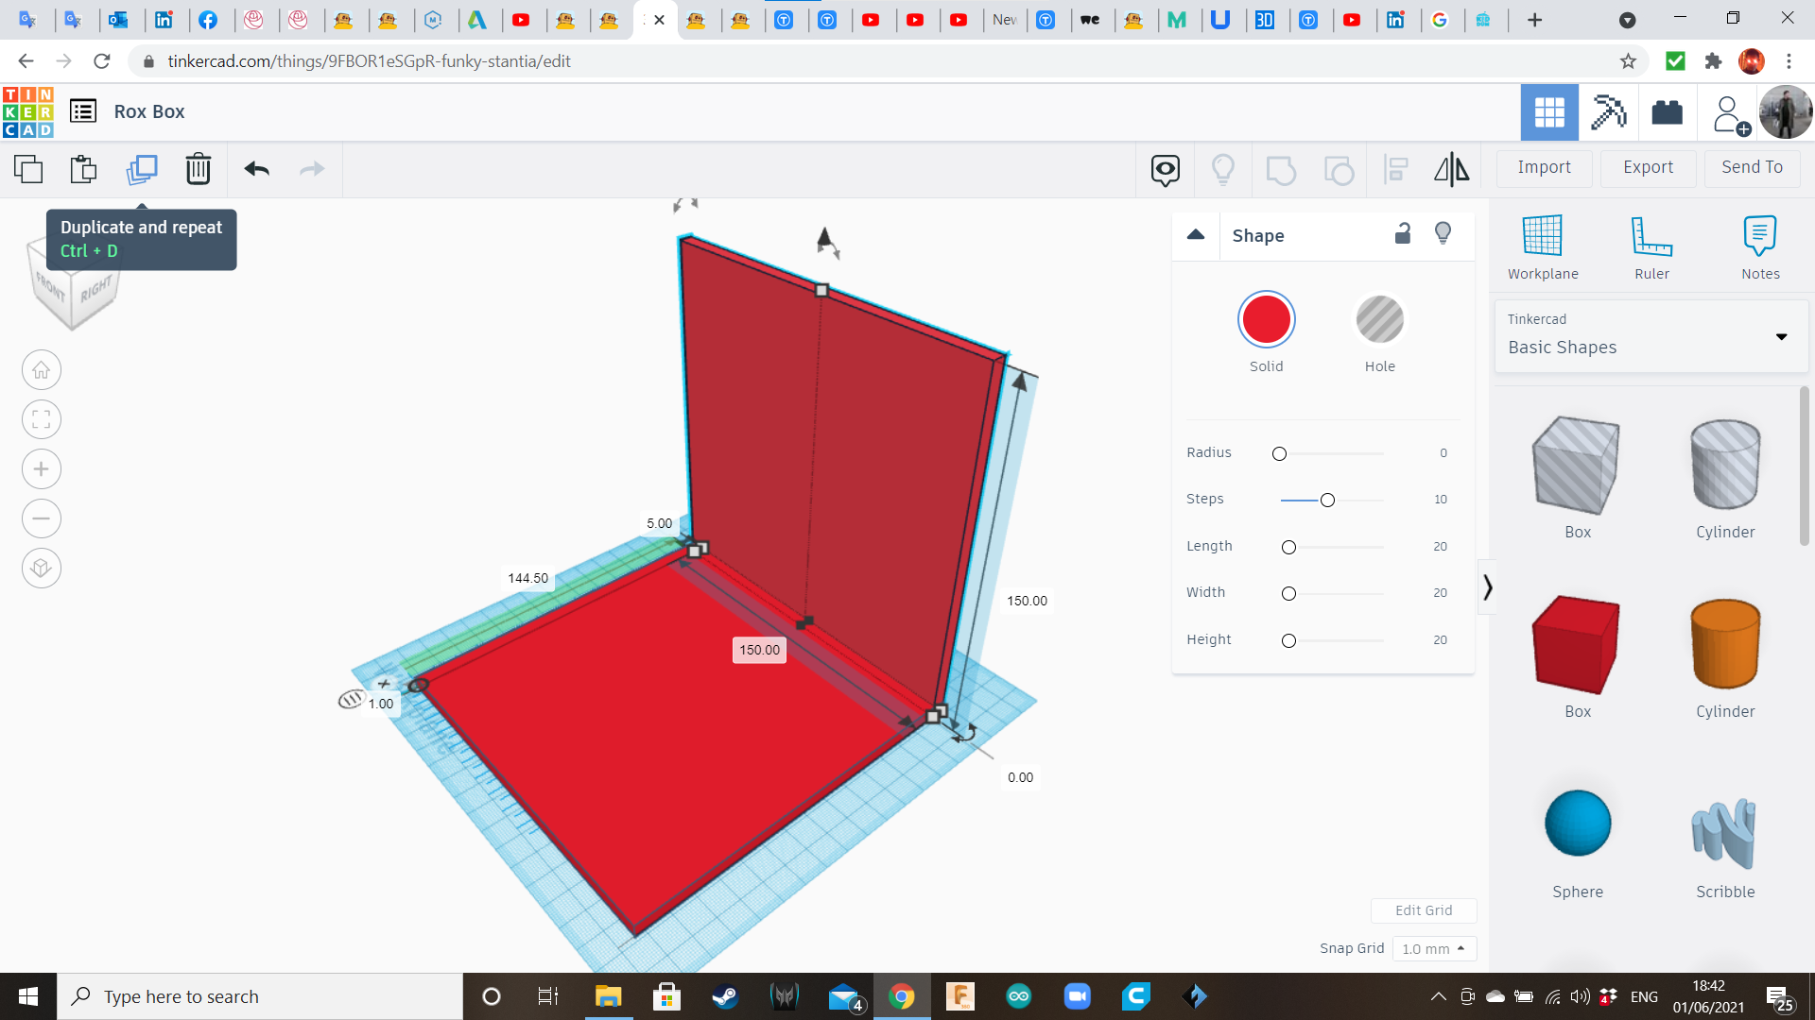Click the Edit Grid button
1815x1020 pixels.
1424,910
